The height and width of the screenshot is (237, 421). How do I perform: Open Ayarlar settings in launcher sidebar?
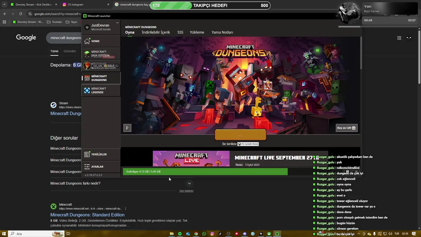[x=101, y=167]
